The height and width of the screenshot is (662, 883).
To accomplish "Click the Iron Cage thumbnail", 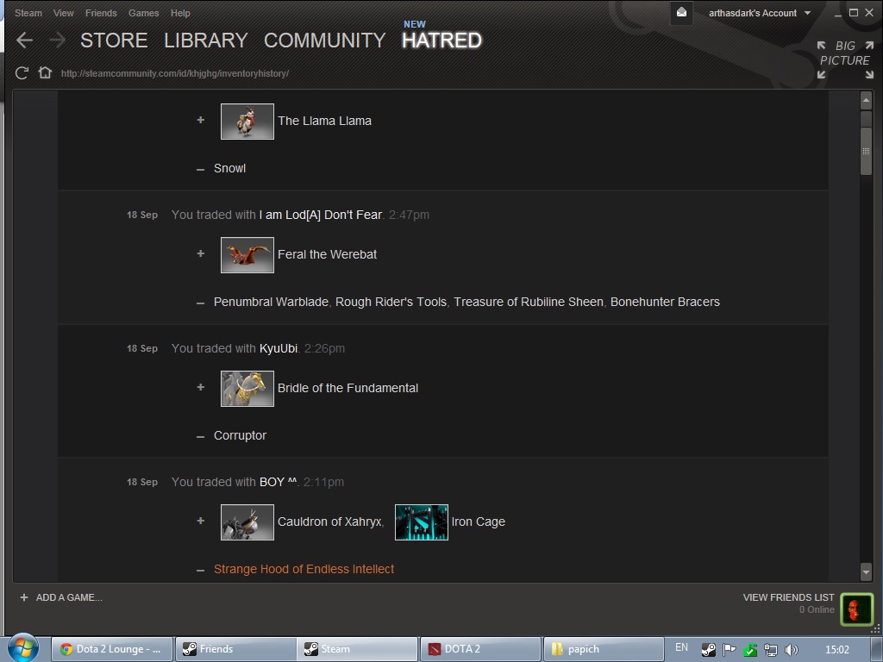I will (421, 522).
